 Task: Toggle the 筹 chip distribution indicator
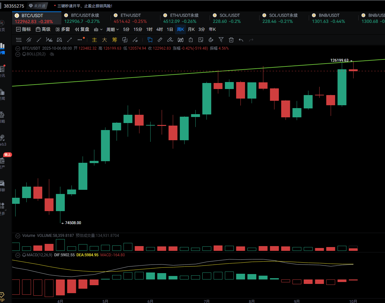(115, 40)
